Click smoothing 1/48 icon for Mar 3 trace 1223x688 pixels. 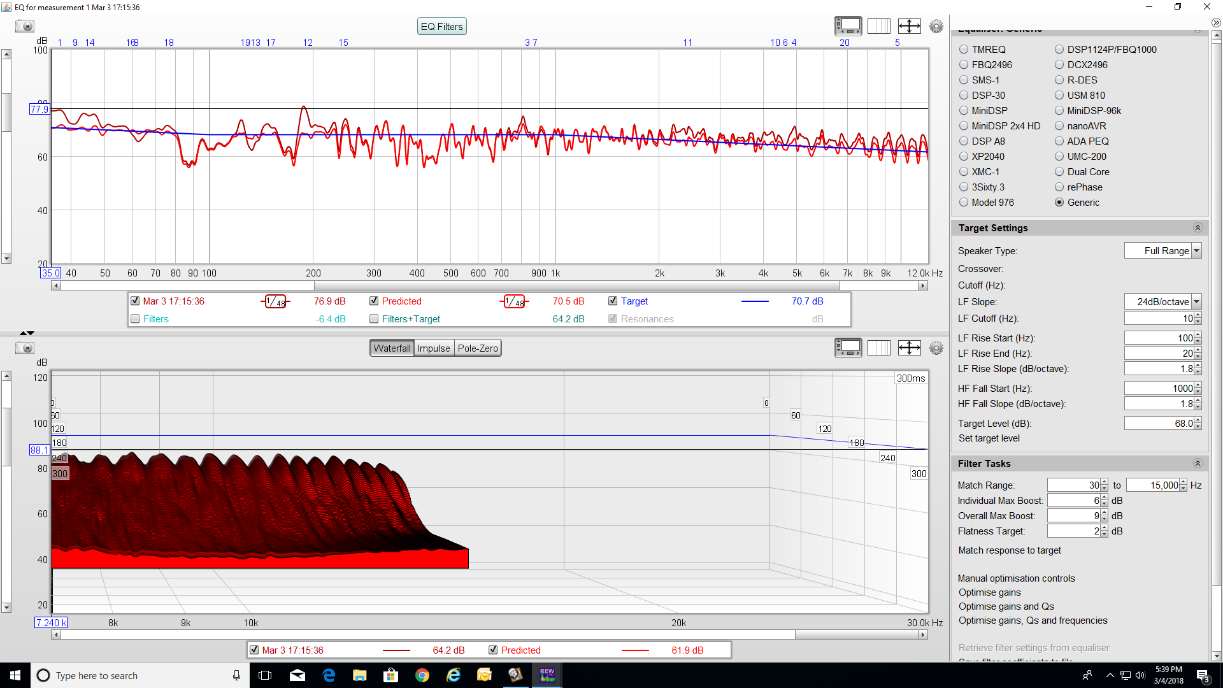tap(275, 301)
